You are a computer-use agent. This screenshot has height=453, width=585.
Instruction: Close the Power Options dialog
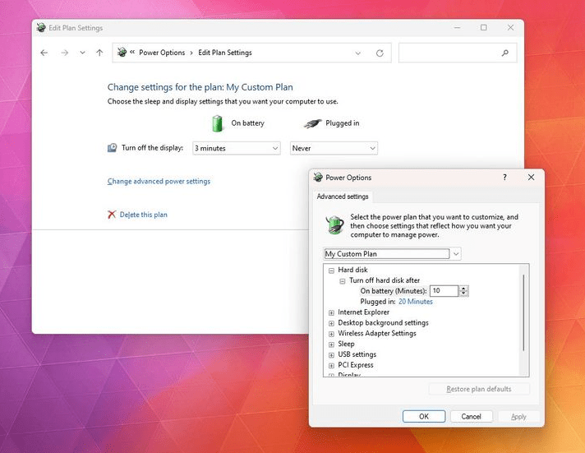coord(531,178)
